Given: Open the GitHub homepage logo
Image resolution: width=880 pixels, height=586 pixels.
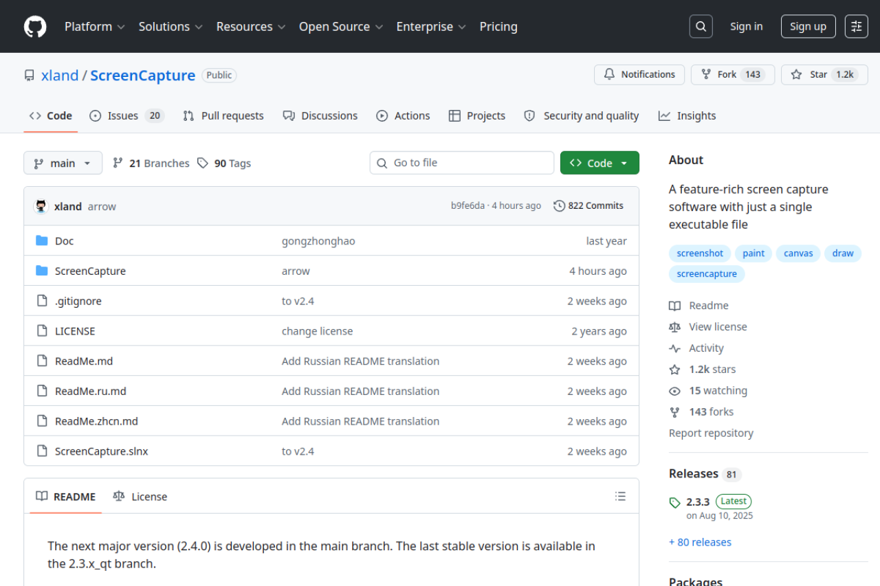Looking at the screenshot, I should pos(35,27).
